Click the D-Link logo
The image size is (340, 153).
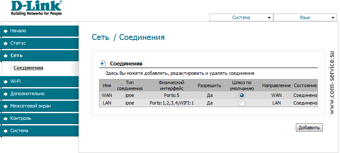pyautogui.click(x=37, y=8)
